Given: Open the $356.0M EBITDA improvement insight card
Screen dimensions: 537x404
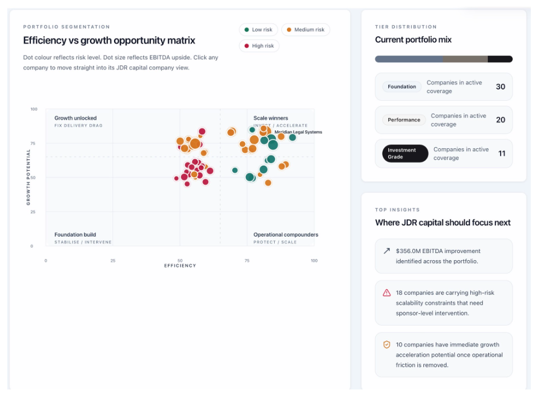Looking at the screenshot, I should pos(444,256).
